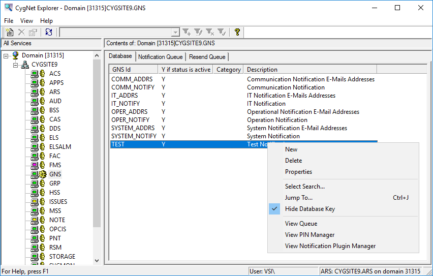This screenshot has width=433, height=276.
Task: Open the View menu
Action: pos(26,21)
